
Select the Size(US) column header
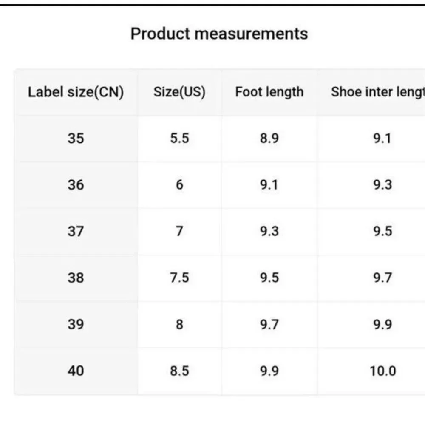(179, 92)
